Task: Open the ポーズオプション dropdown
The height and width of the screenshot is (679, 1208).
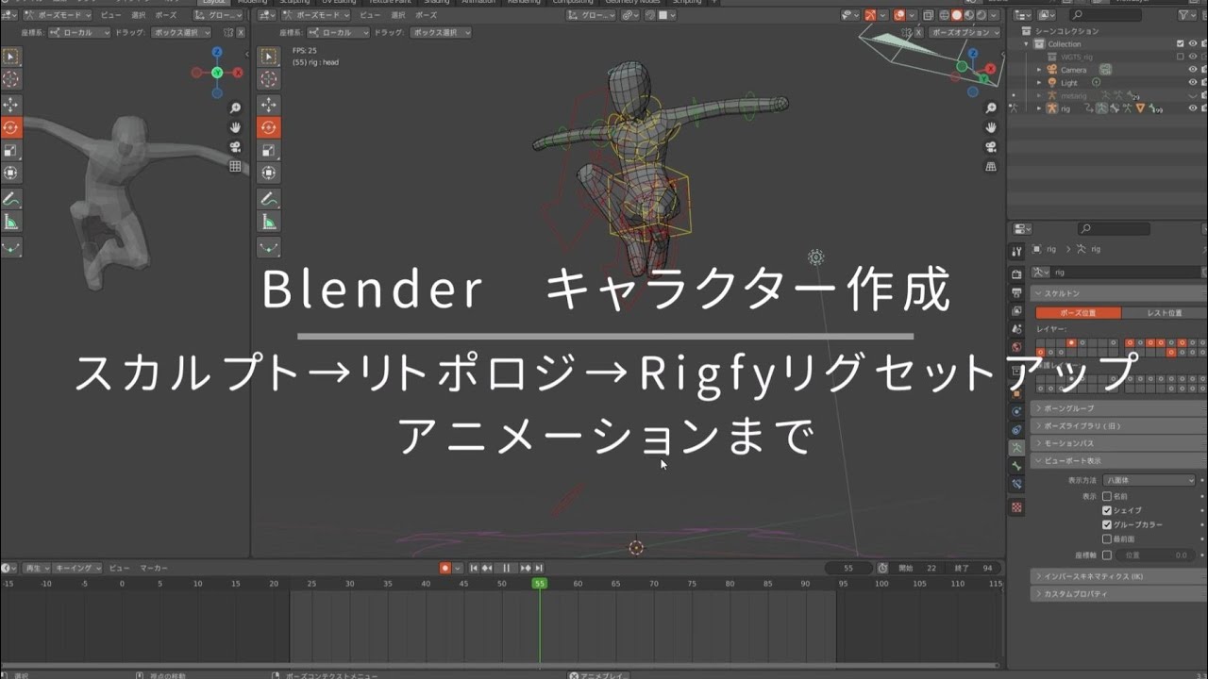Action: [x=965, y=32]
